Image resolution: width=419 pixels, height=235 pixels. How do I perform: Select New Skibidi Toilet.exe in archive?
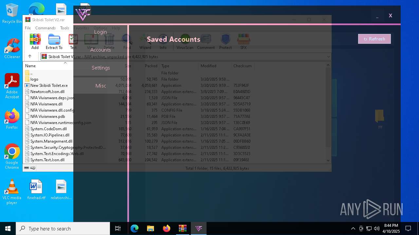coord(49,86)
